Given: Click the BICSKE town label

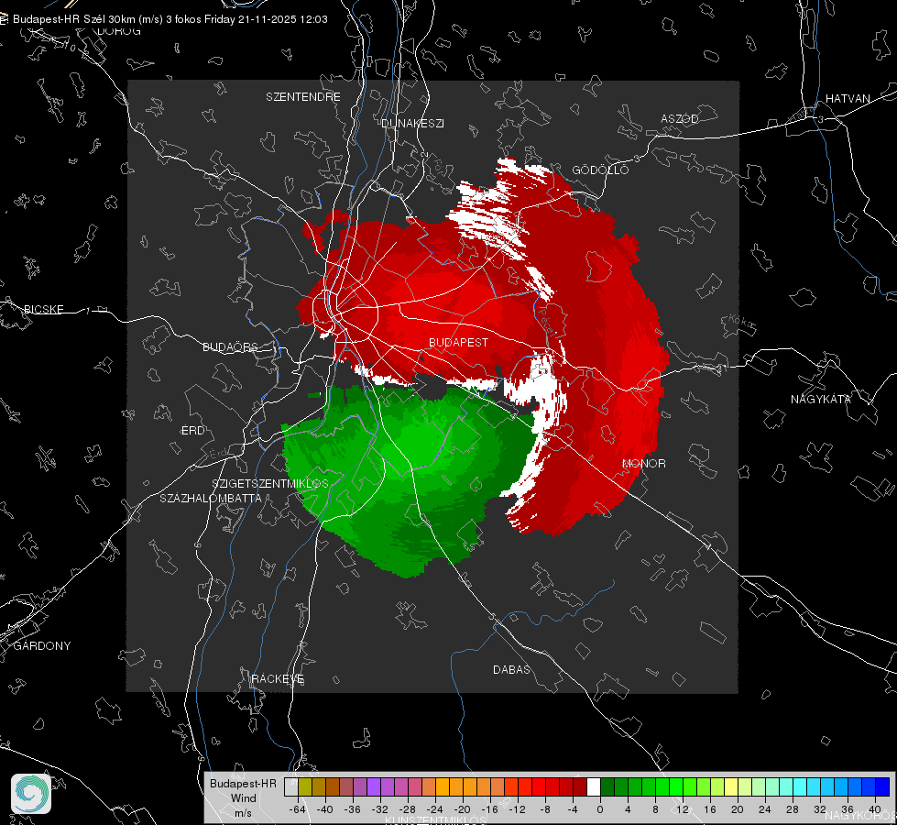Looking at the screenshot, I should (43, 309).
